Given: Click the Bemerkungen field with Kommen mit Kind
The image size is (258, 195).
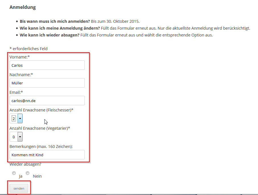Looking at the screenshot, I should [47, 155].
